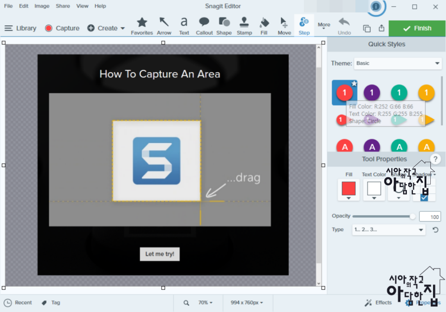The width and height of the screenshot is (446, 312).
Task: Click the red Capture button
Action: click(62, 28)
